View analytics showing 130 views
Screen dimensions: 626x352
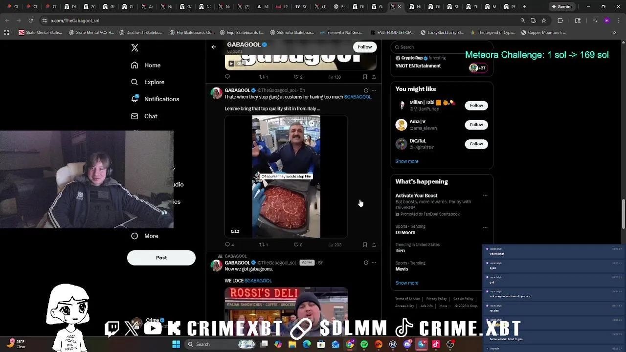coord(335,77)
